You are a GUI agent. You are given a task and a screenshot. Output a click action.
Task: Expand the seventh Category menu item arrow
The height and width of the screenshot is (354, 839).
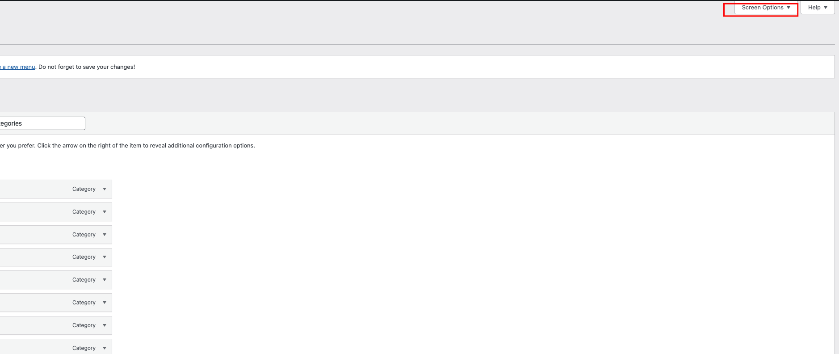tap(105, 325)
